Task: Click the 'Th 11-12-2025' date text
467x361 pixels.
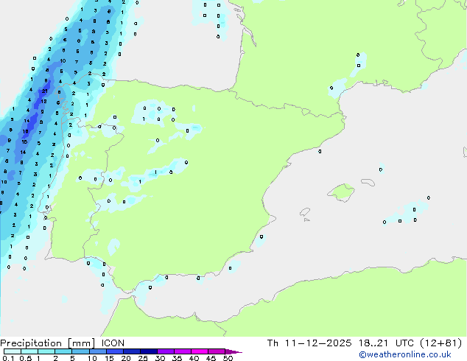Action: click(x=309, y=343)
